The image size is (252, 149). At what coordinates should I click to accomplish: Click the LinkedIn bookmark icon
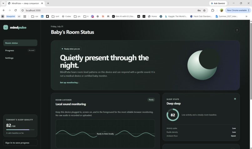42,16
